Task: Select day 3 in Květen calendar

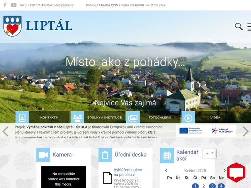Action: point(212,186)
